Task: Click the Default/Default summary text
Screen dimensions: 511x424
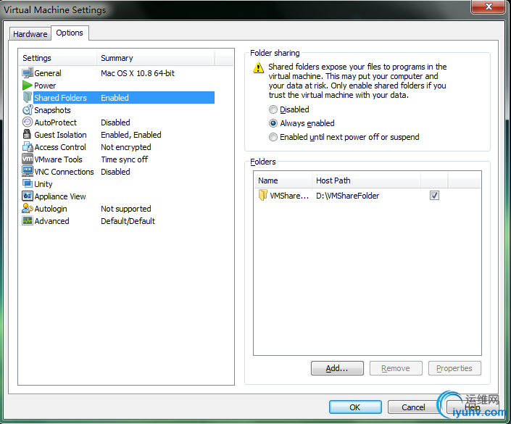Action: [128, 221]
